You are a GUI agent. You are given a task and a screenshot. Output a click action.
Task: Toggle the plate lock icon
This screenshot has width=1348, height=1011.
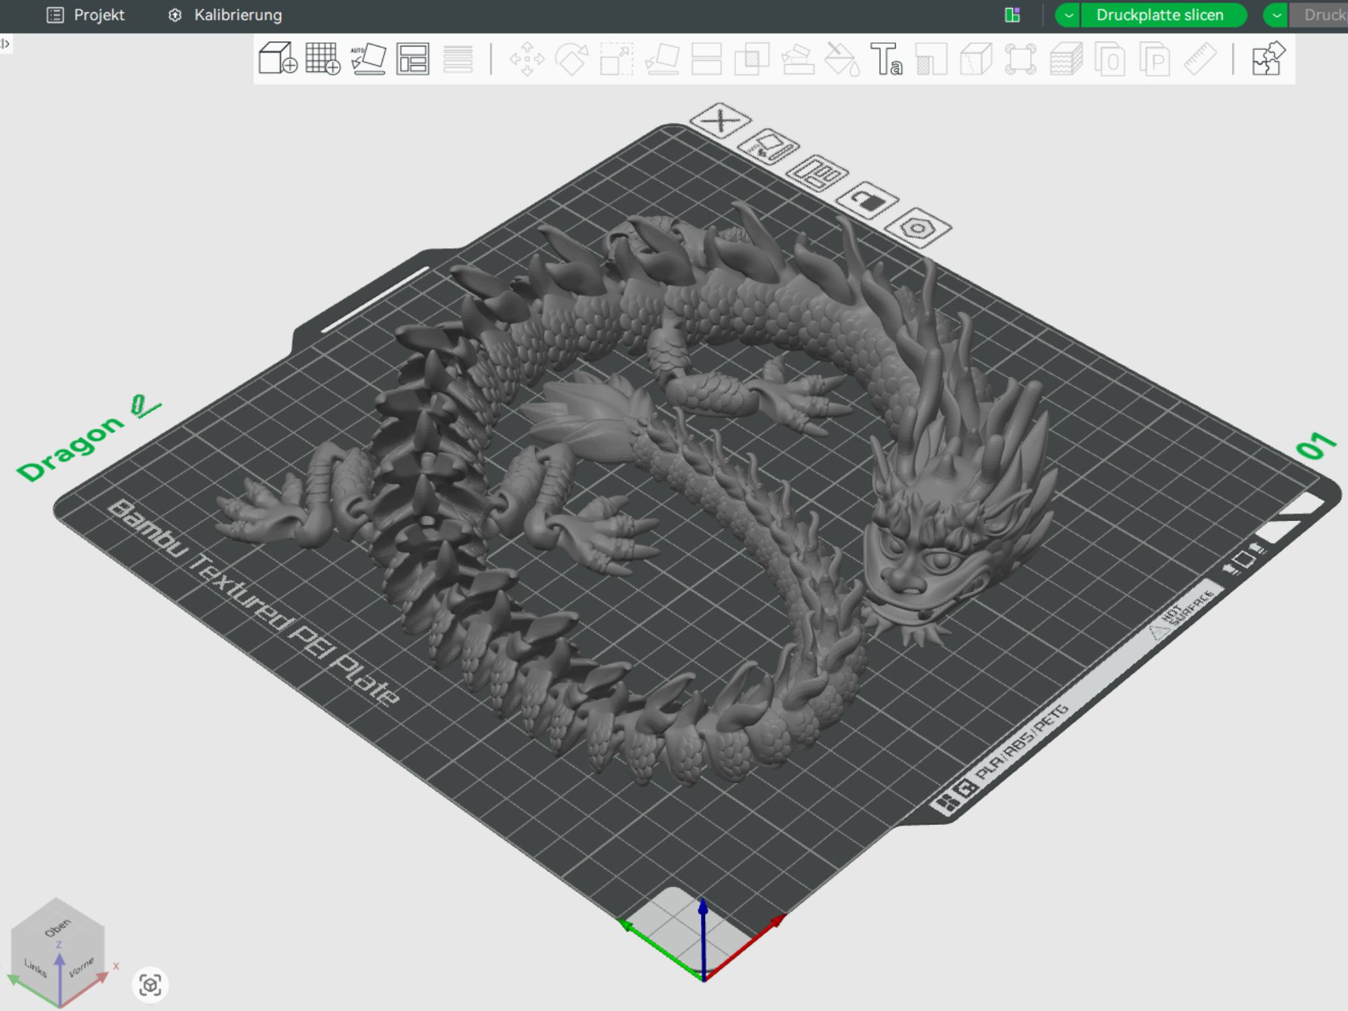867,200
